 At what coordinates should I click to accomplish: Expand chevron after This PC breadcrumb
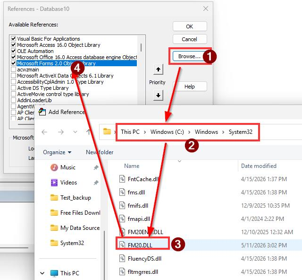145,132
